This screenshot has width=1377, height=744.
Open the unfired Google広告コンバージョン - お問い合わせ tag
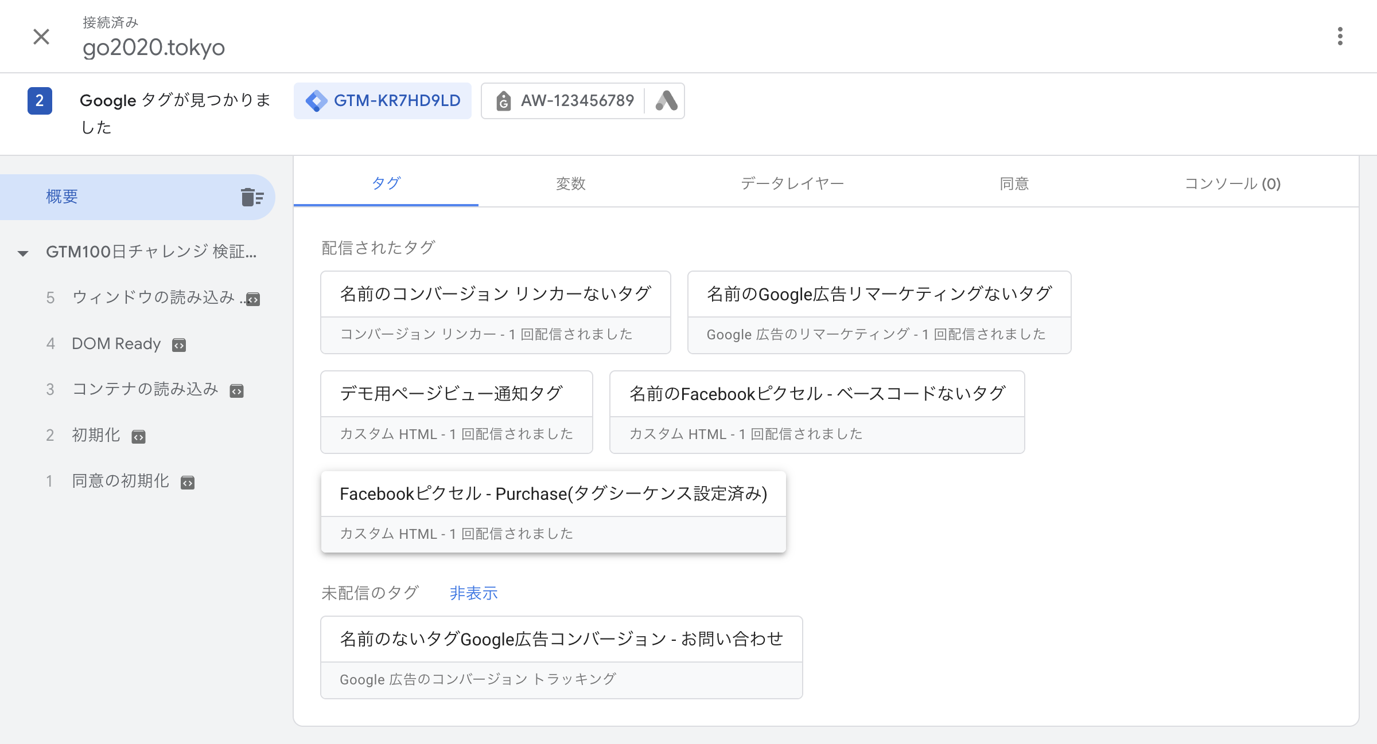(562, 657)
